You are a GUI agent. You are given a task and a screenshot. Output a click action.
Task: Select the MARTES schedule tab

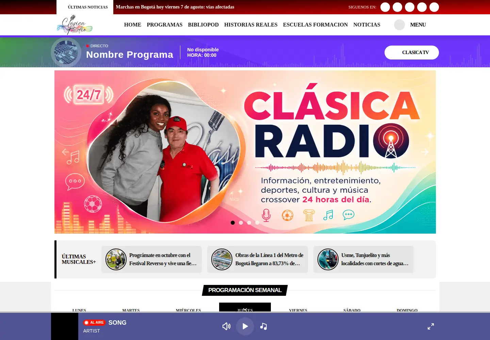point(131,310)
